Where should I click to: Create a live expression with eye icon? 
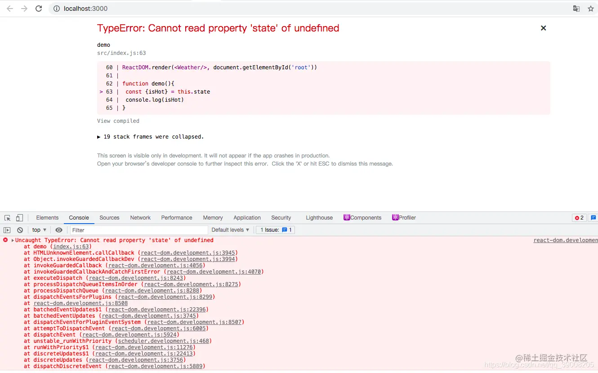pyautogui.click(x=59, y=230)
